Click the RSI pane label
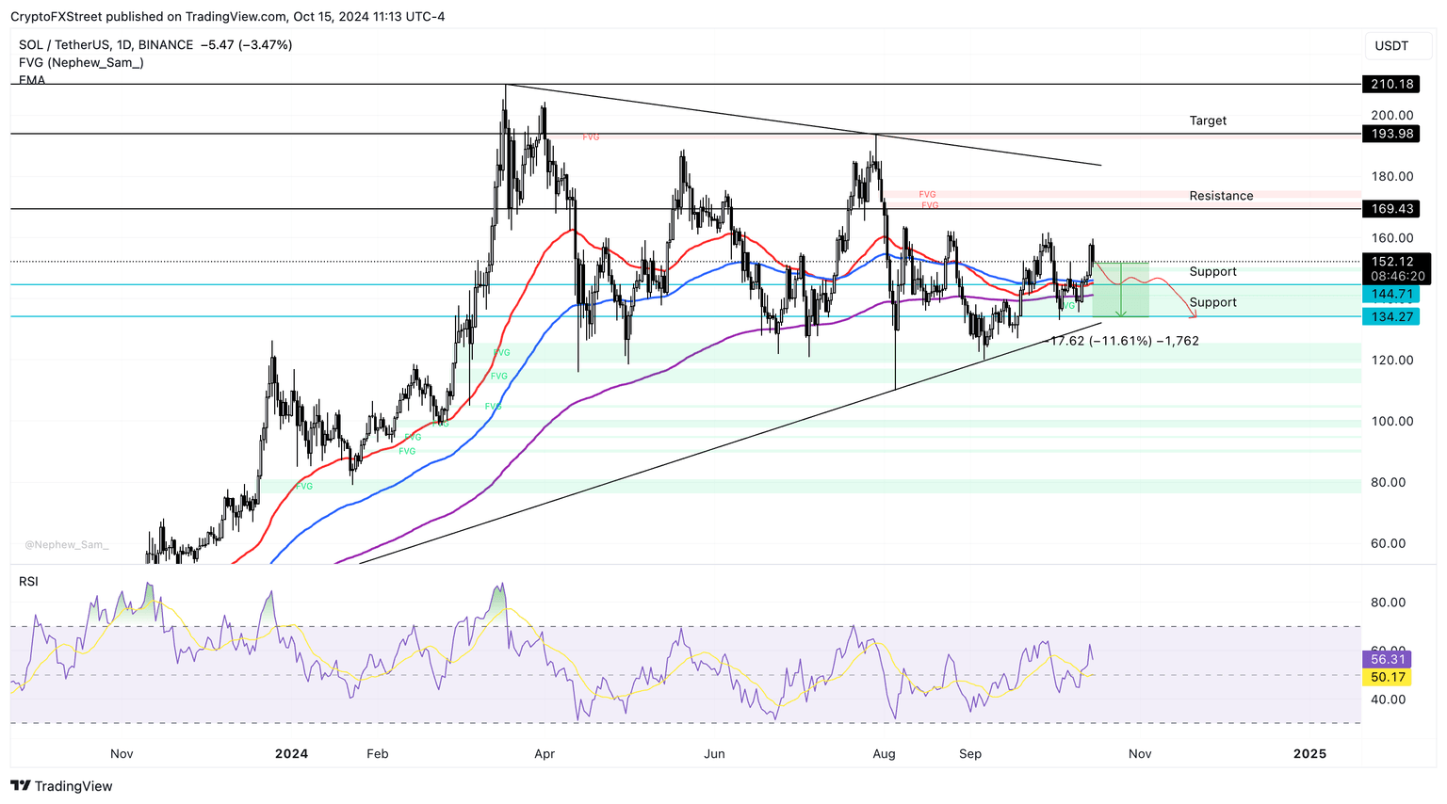The image size is (1447, 804). click(x=29, y=582)
